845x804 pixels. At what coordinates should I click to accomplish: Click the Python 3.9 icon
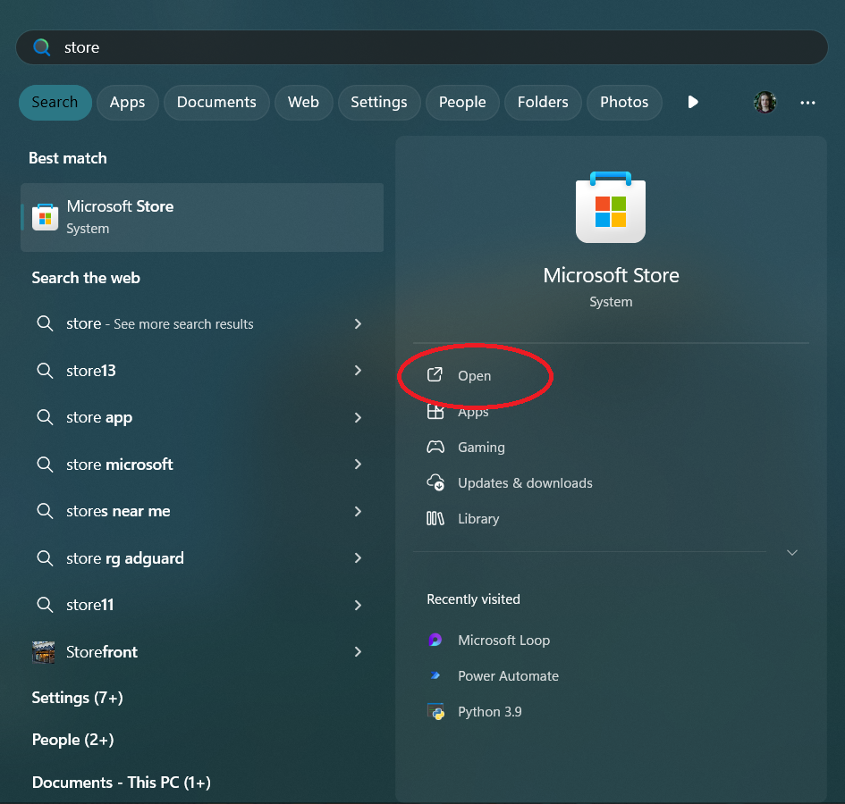pos(435,711)
